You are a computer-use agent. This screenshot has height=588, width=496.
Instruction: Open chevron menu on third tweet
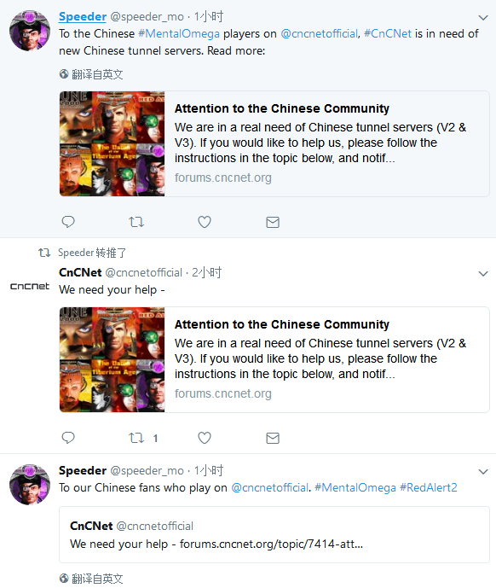tap(483, 472)
